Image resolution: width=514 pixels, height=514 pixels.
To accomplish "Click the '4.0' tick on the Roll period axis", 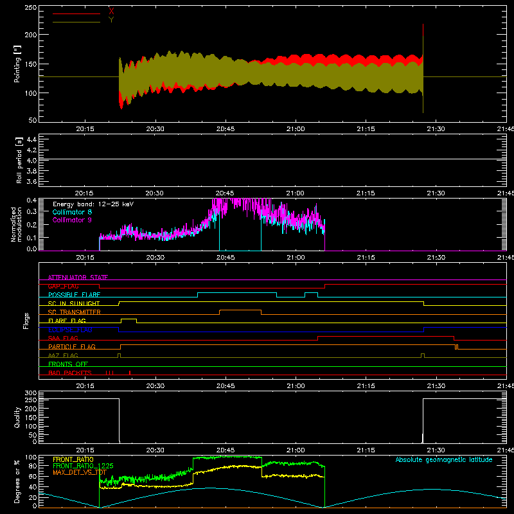I will (31, 161).
